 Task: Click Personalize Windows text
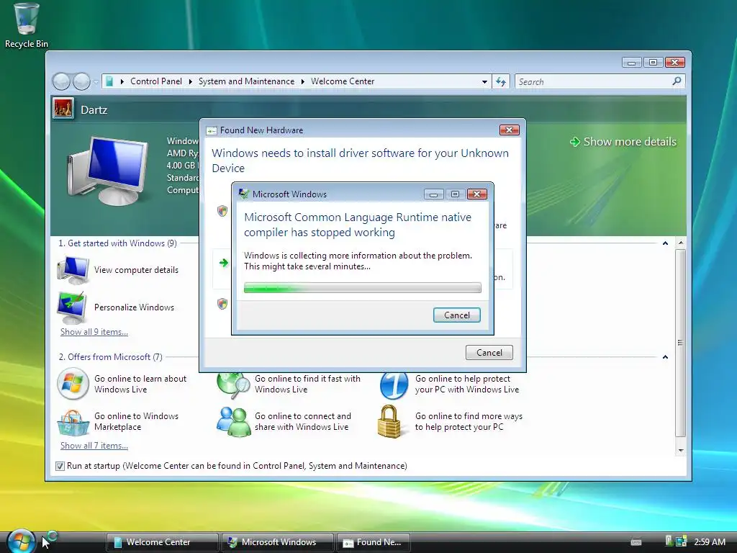(134, 307)
